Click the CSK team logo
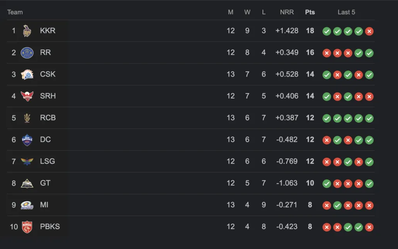This screenshot has height=249, width=398. (x=27, y=75)
